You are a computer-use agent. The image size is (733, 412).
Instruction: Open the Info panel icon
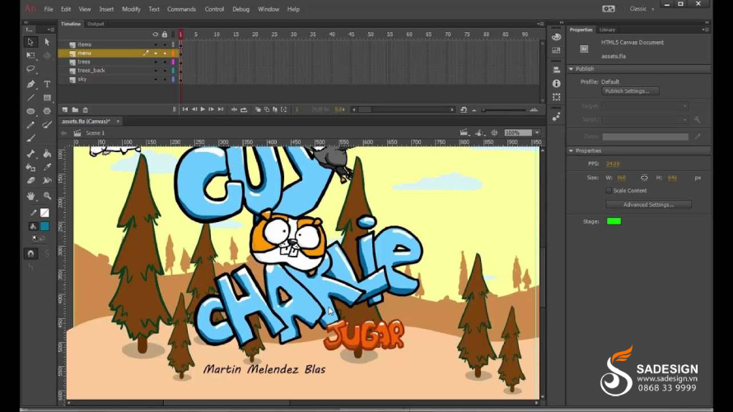556,84
